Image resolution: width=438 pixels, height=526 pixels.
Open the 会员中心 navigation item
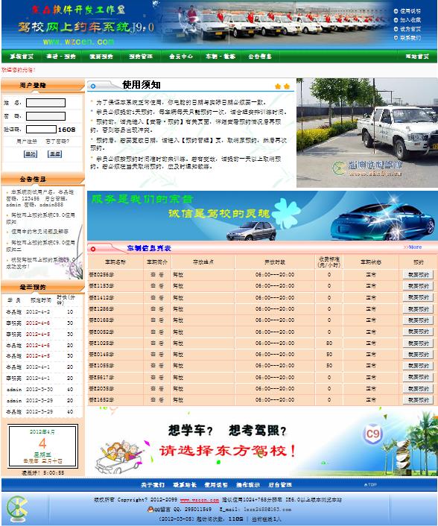(181, 57)
